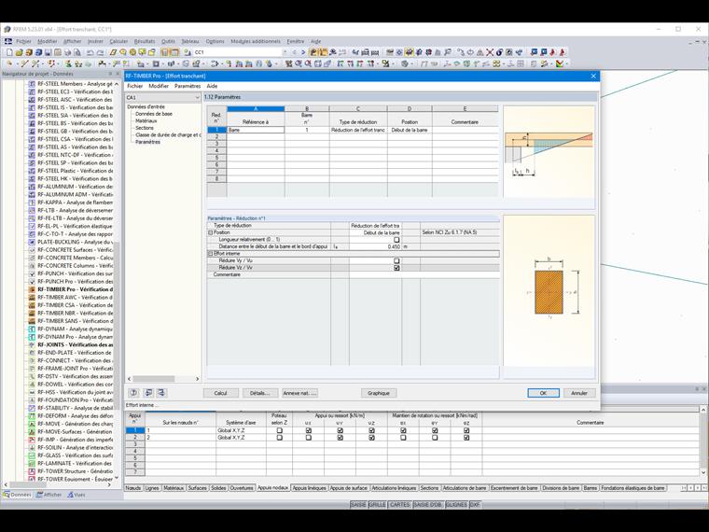Click the New document icon in main toolbar
This screenshot has height=532, width=709.
click(9, 52)
